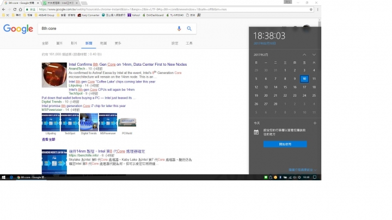Open DskDashboard bookmark

(x=153, y=15)
